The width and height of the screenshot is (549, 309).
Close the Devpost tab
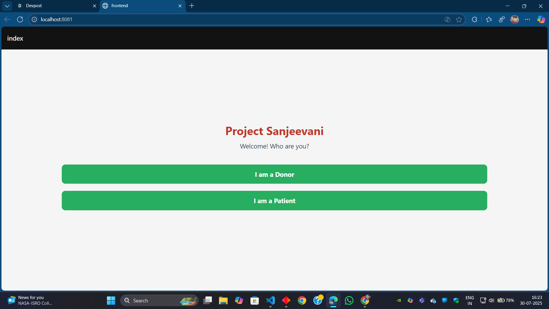[x=94, y=6]
